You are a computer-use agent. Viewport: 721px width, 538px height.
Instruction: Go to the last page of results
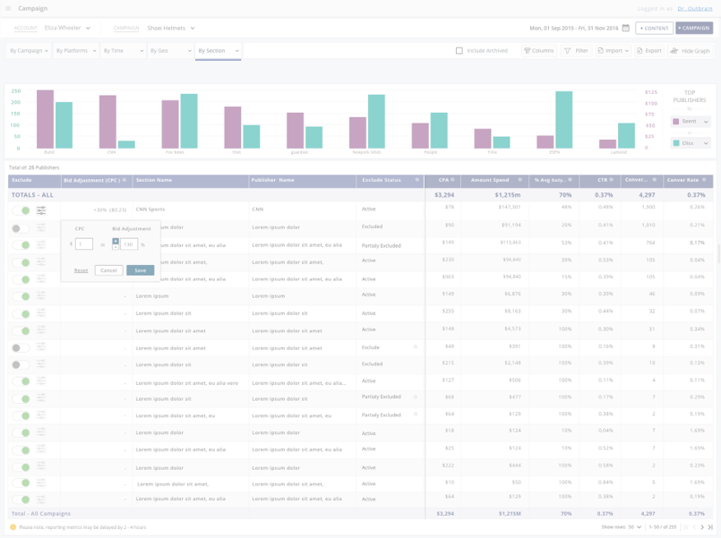click(710, 527)
